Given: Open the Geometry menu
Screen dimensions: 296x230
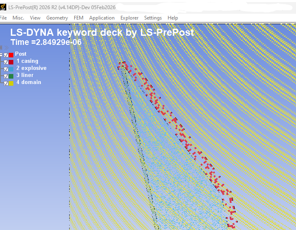Looking at the screenshot, I should 57,18.
